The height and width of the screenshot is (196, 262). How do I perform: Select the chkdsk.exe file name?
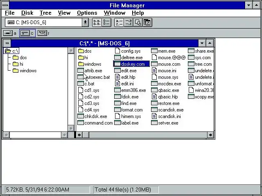[x=95, y=116]
